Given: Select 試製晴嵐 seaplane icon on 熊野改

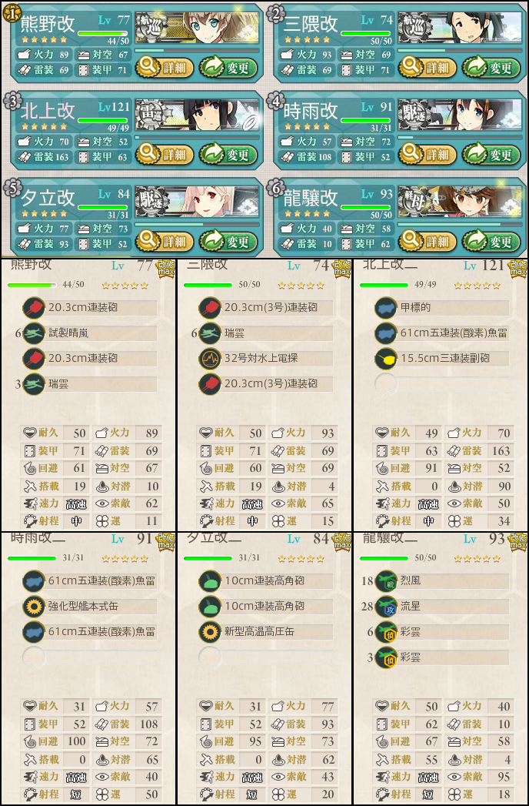Looking at the screenshot, I should point(34,333).
